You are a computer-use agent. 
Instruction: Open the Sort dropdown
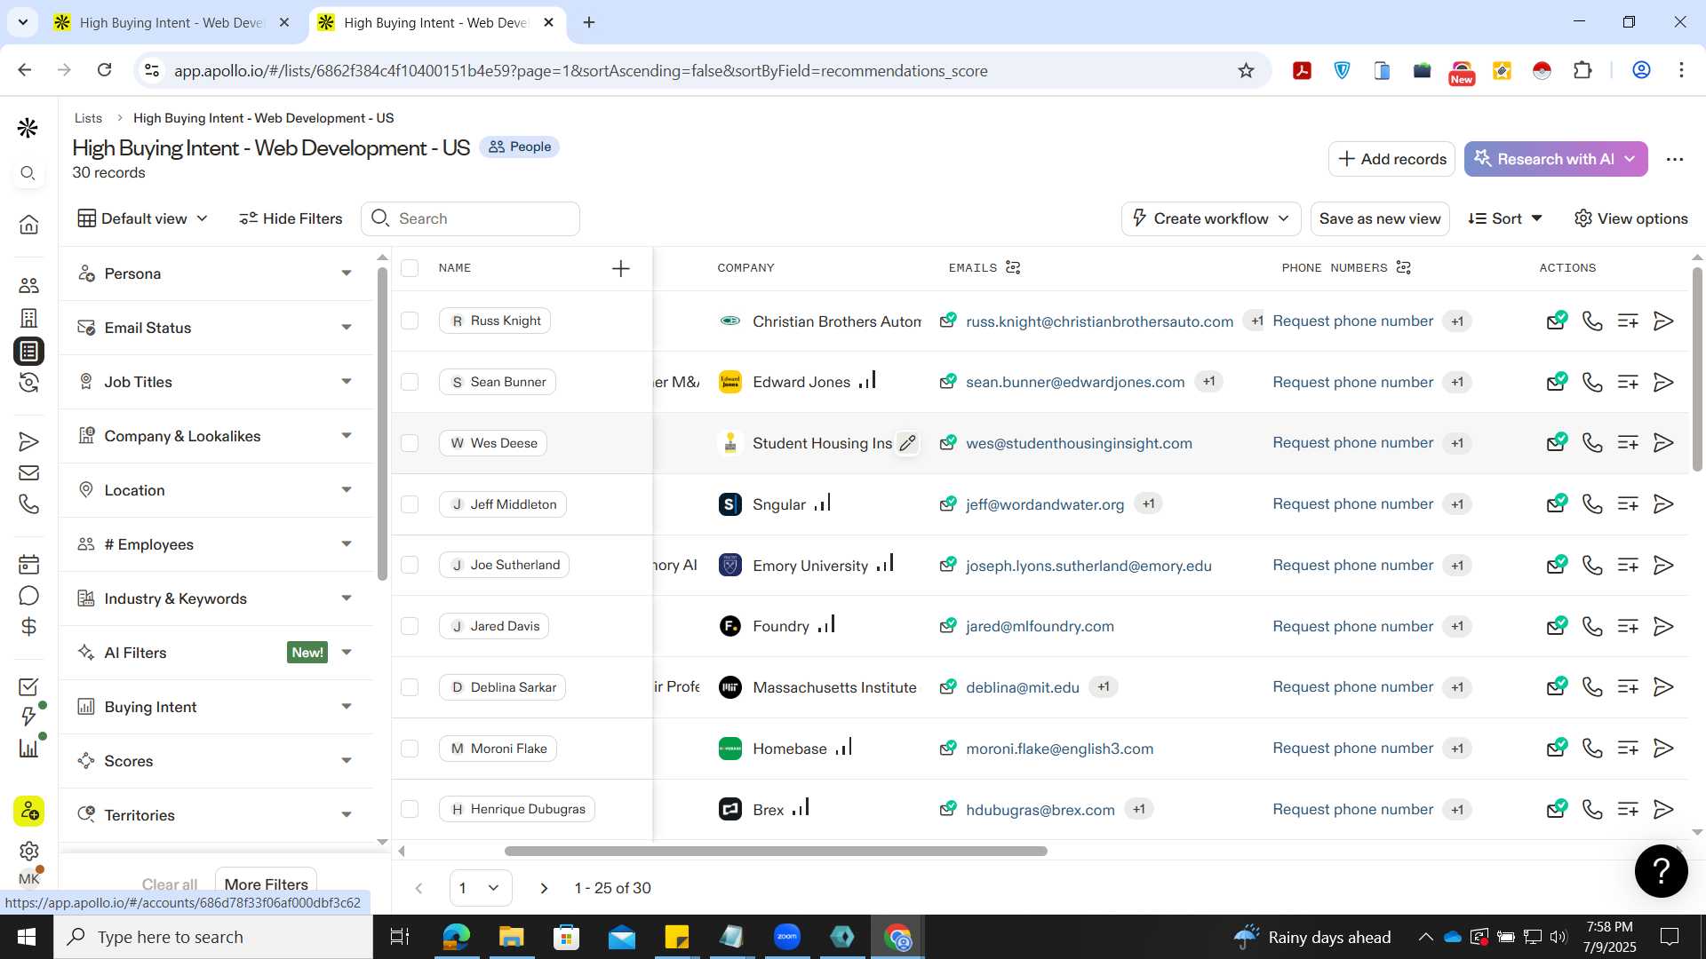pos(1504,218)
